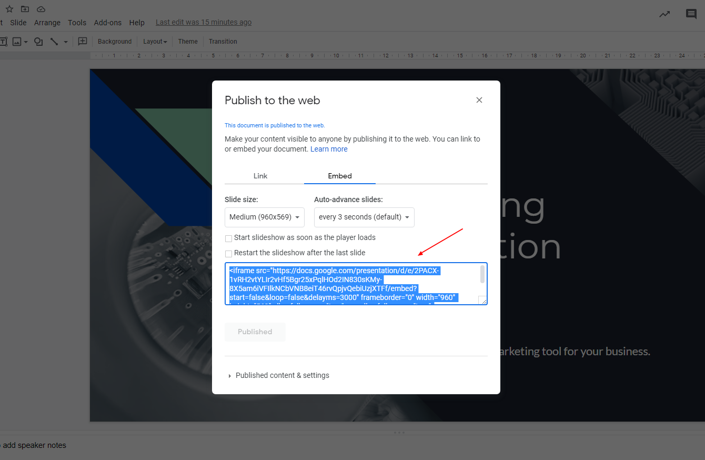Click the add comment toolbar icon

[83, 41]
